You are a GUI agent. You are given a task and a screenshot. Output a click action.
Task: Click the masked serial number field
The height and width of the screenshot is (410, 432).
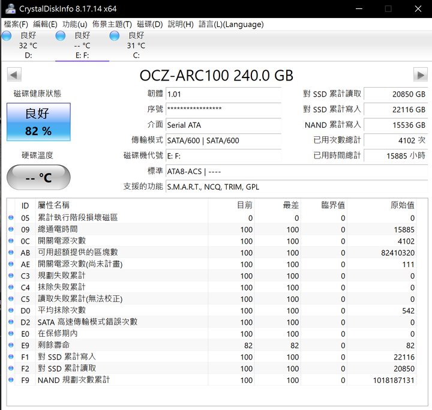pos(223,109)
